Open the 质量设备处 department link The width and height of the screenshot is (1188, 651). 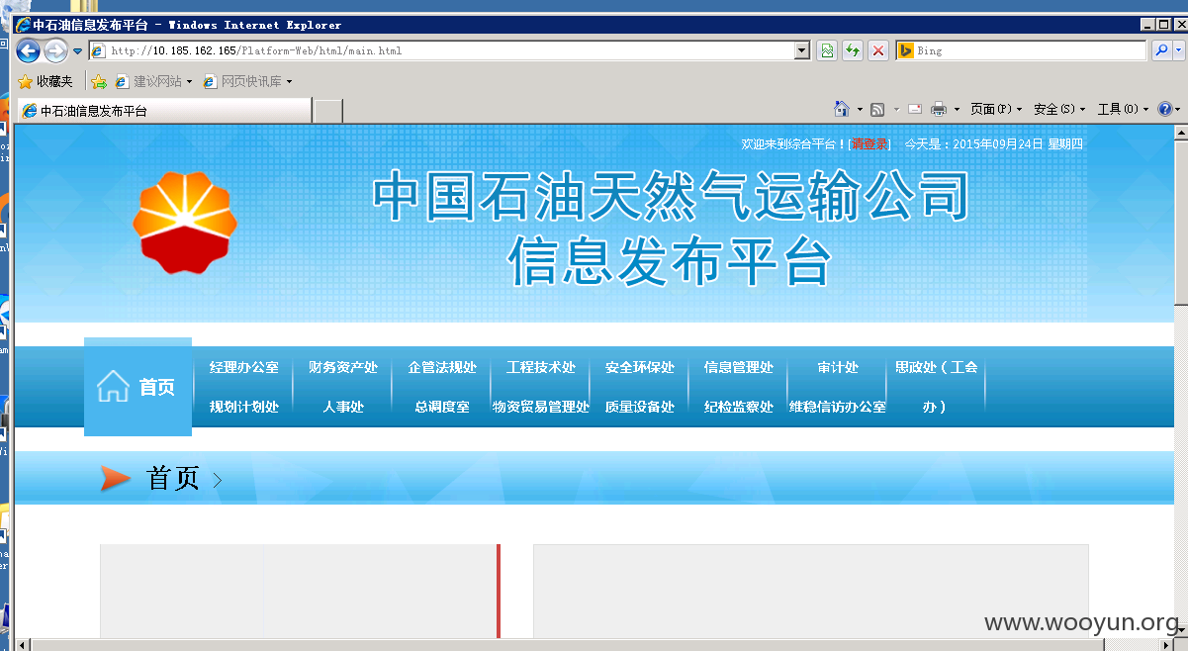point(640,407)
